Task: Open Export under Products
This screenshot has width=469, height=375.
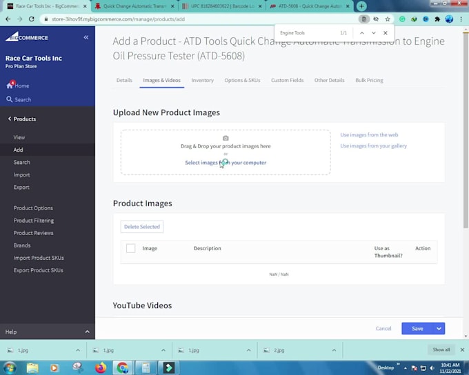Action: [x=21, y=187]
